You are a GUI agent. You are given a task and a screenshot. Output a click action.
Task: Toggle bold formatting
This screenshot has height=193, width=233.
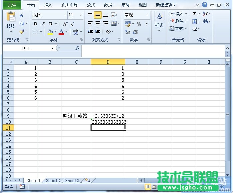click(36, 24)
